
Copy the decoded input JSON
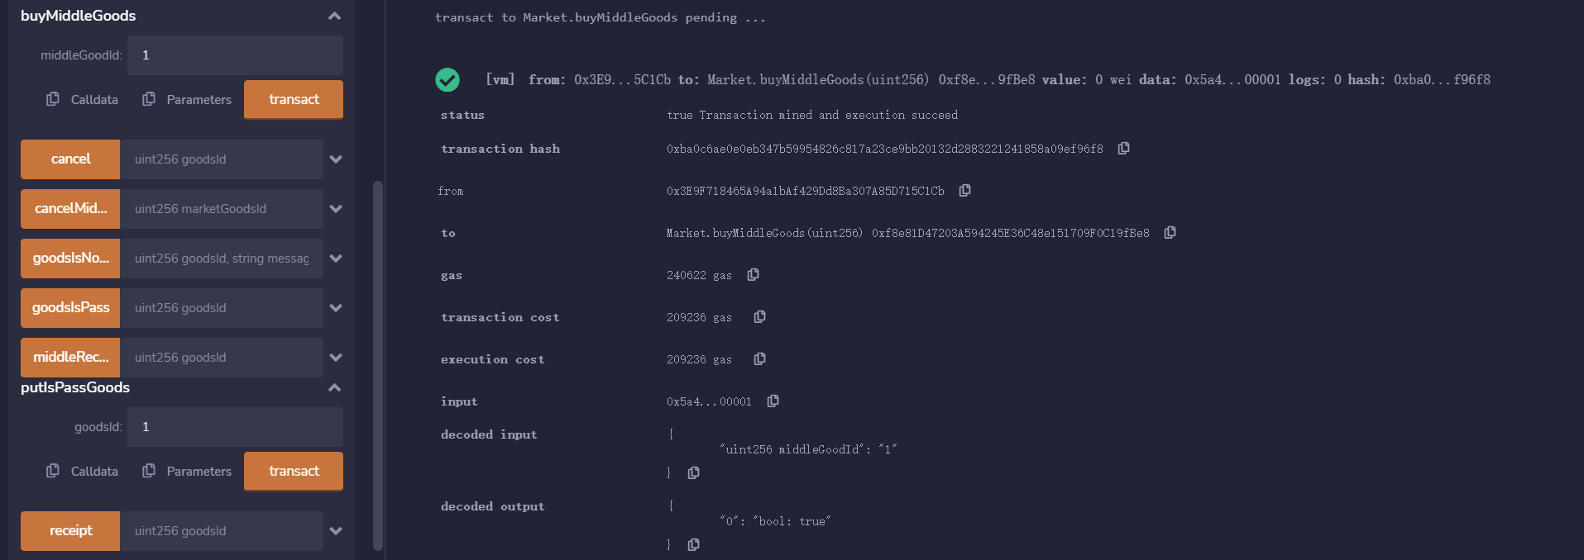[x=693, y=472]
